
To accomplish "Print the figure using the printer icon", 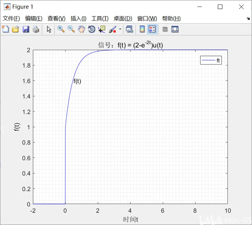I will pyautogui.click(x=36, y=29).
